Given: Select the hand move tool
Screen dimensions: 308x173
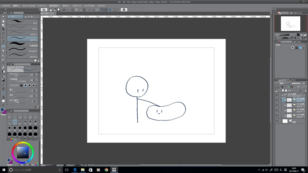Looking at the screenshot, I should 3,21.
